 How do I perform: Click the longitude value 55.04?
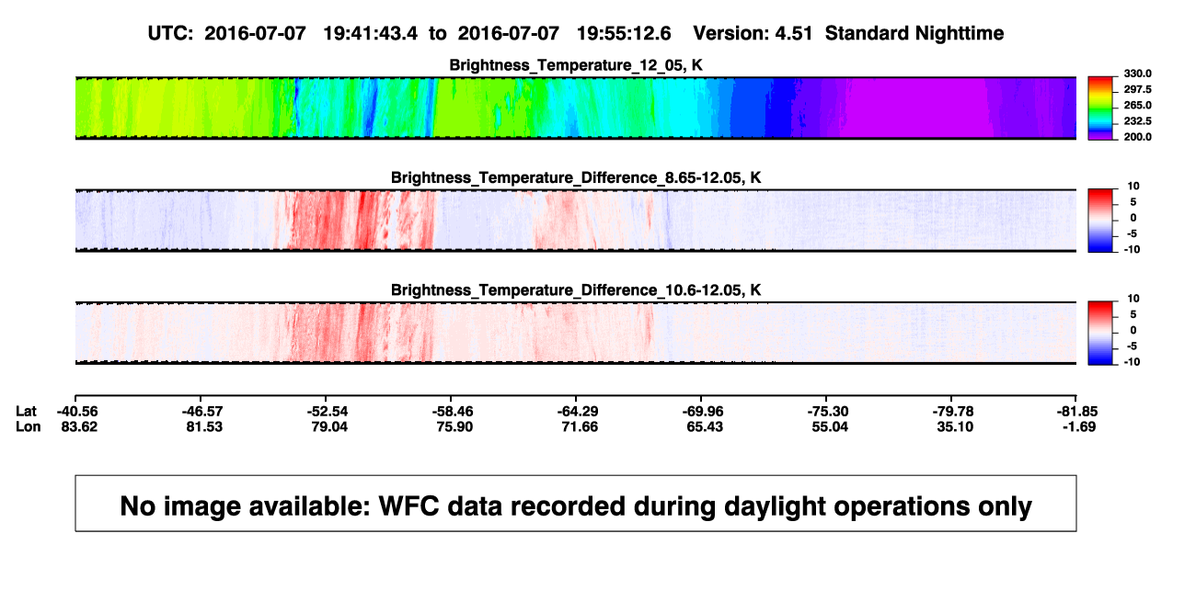830,427
